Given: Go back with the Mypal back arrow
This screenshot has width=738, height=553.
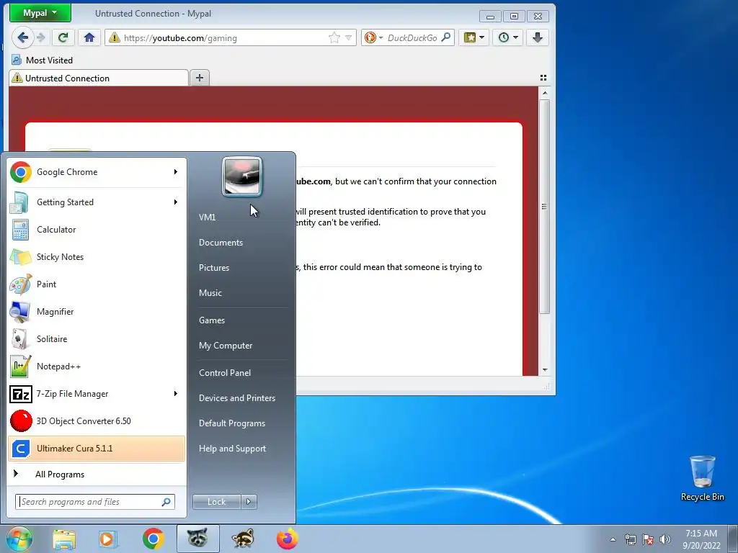Looking at the screenshot, I should click(22, 37).
